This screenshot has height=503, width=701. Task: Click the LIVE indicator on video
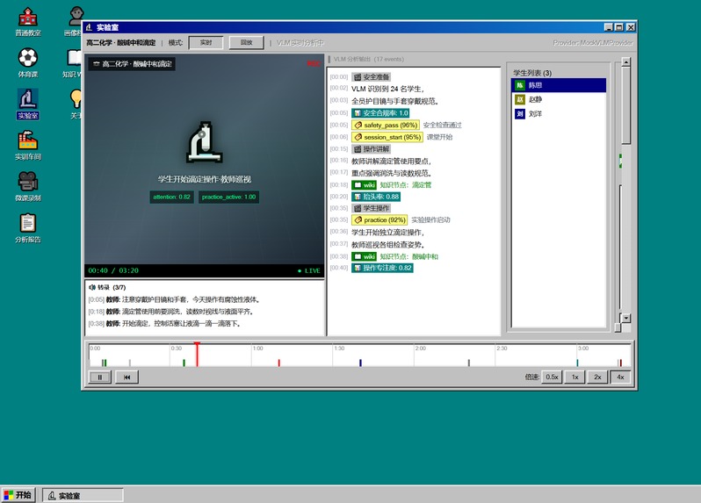pyautogui.click(x=309, y=270)
